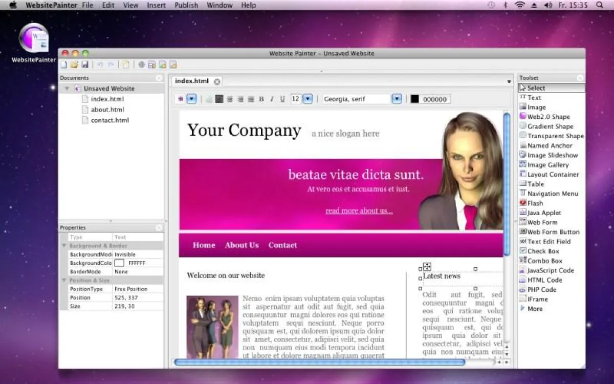The image size is (614, 384).
Task: Open the font size dropdown showing 12
Action: tap(307, 98)
